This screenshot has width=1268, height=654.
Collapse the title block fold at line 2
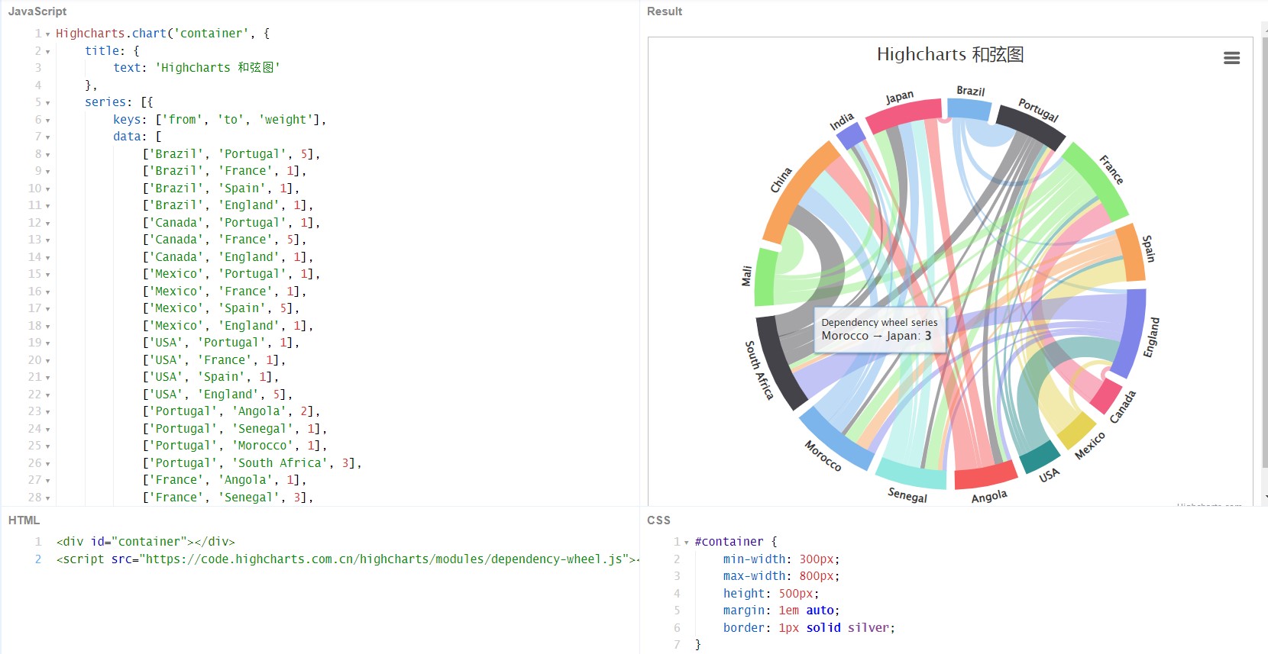47,52
